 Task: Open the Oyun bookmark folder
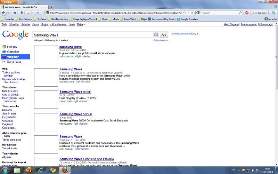tap(103, 19)
